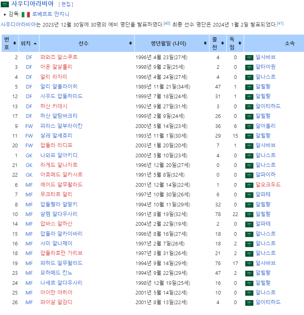
Task: Click the Italy flag beside the manager's name
Action: pos(26,14)
